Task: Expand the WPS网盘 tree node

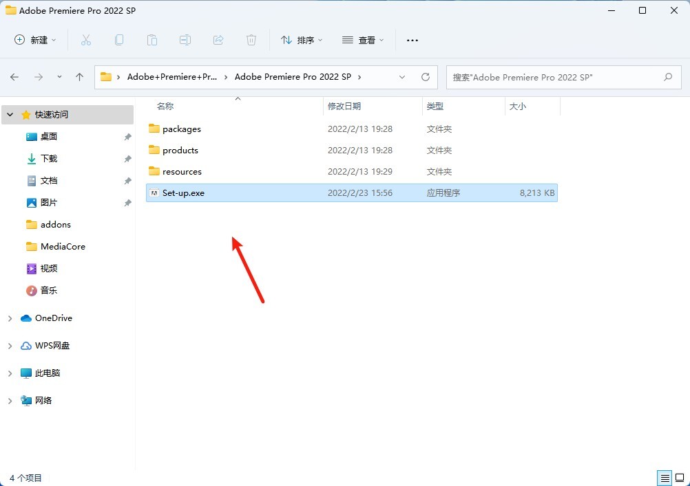Action: click(x=10, y=346)
